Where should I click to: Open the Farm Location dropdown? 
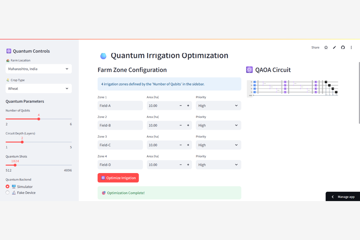click(39, 69)
